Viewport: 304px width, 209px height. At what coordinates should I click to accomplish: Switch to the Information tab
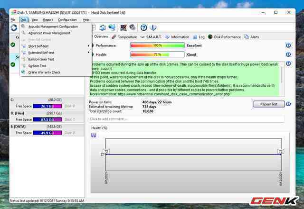(177, 37)
